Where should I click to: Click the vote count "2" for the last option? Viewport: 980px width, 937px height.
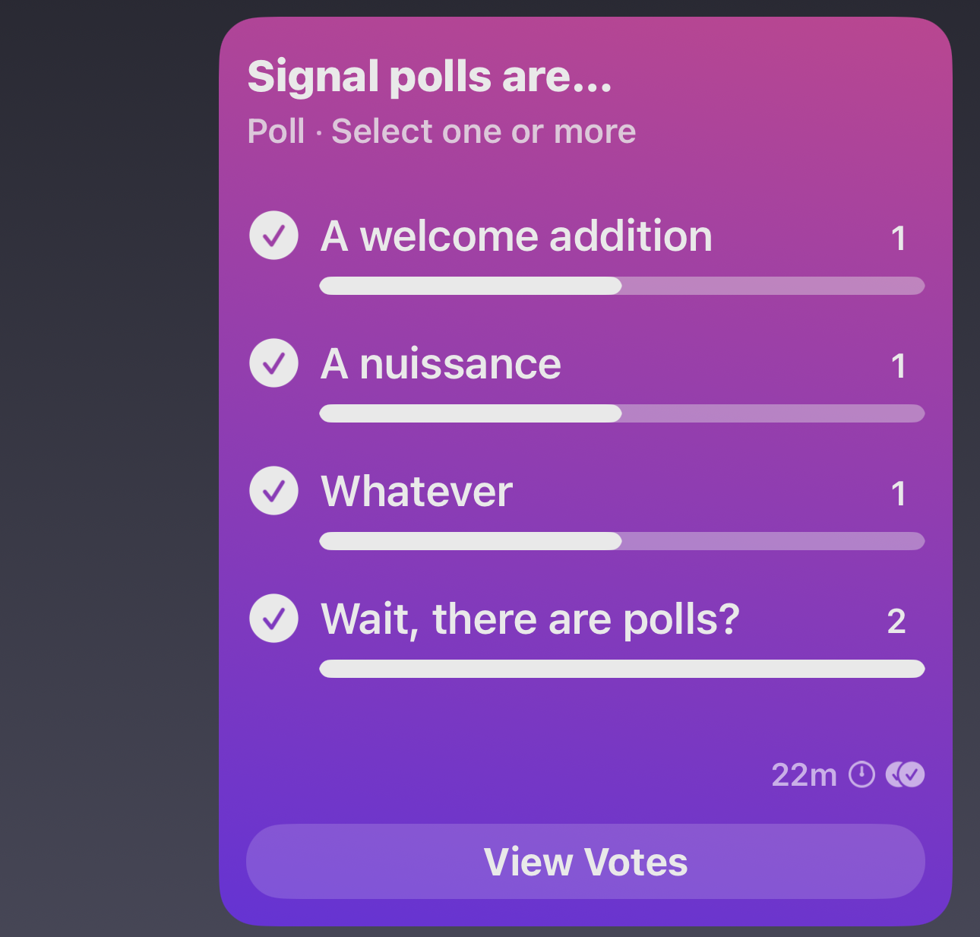pyautogui.click(x=896, y=622)
